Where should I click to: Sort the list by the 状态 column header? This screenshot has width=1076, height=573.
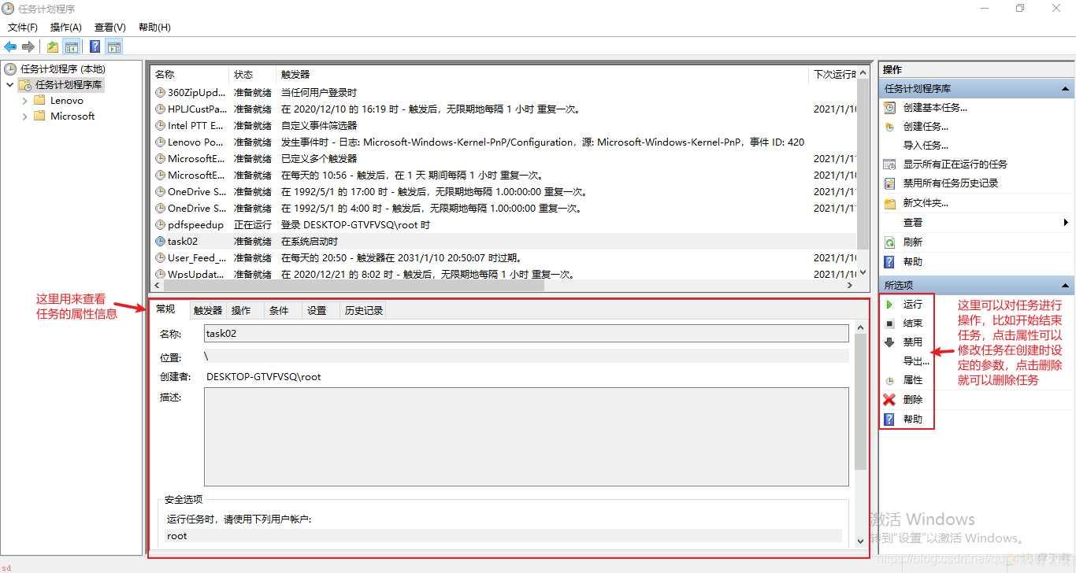coord(252,75)
